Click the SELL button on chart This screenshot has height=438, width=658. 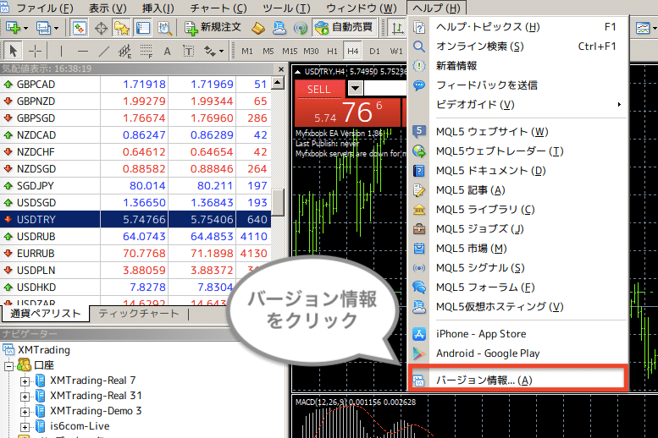point(318,90)
